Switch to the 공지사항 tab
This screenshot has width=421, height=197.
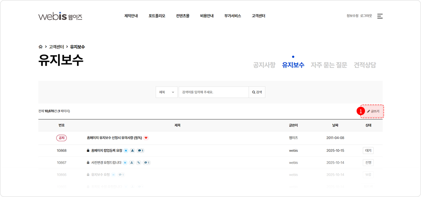pos(264,65)
